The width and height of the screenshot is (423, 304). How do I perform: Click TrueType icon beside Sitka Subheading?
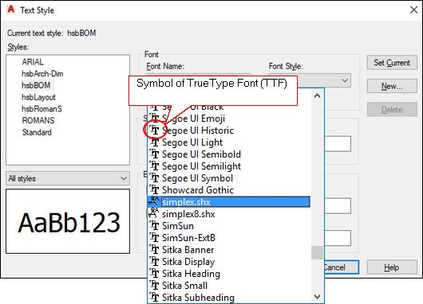tap(154, 297)
